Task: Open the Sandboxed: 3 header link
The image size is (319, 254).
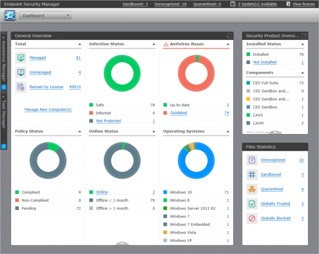Action: (135, 4)
